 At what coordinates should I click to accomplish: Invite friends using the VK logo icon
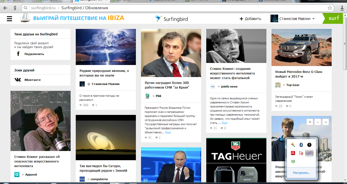[x=18, y=80]
